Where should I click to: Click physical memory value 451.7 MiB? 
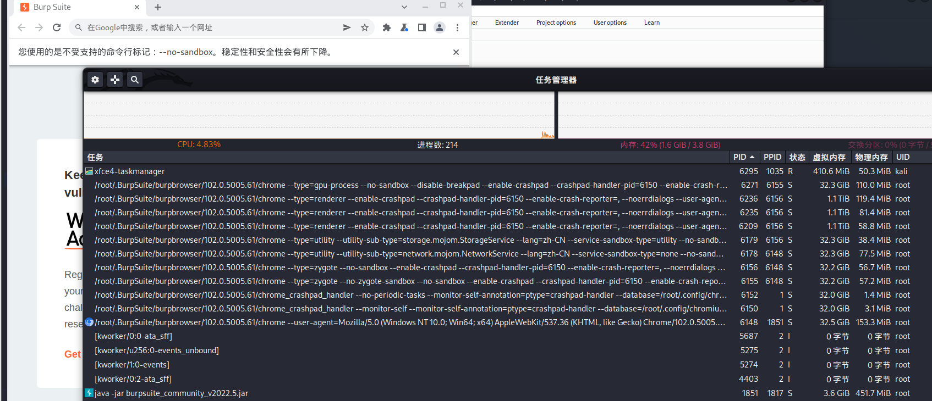point(873,393)
